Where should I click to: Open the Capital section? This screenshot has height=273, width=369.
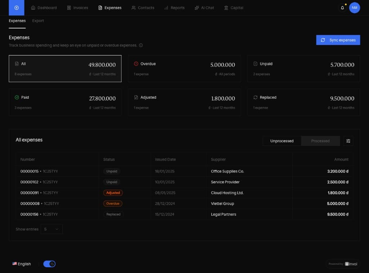pos(234,8)
